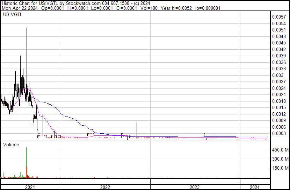The height and width of the screenshot is (190, 290).
Task: Select the 2023 year marker on timeline
Action: [x=195, y=187]
